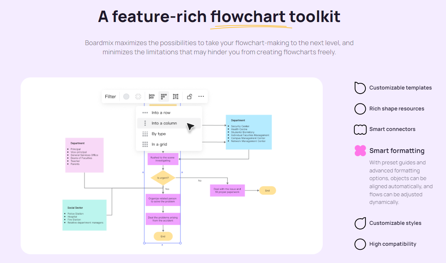This screenshot has height=263, width=446.
Task: Click the 'Vice-principal' list item
Action: point(79,152)
